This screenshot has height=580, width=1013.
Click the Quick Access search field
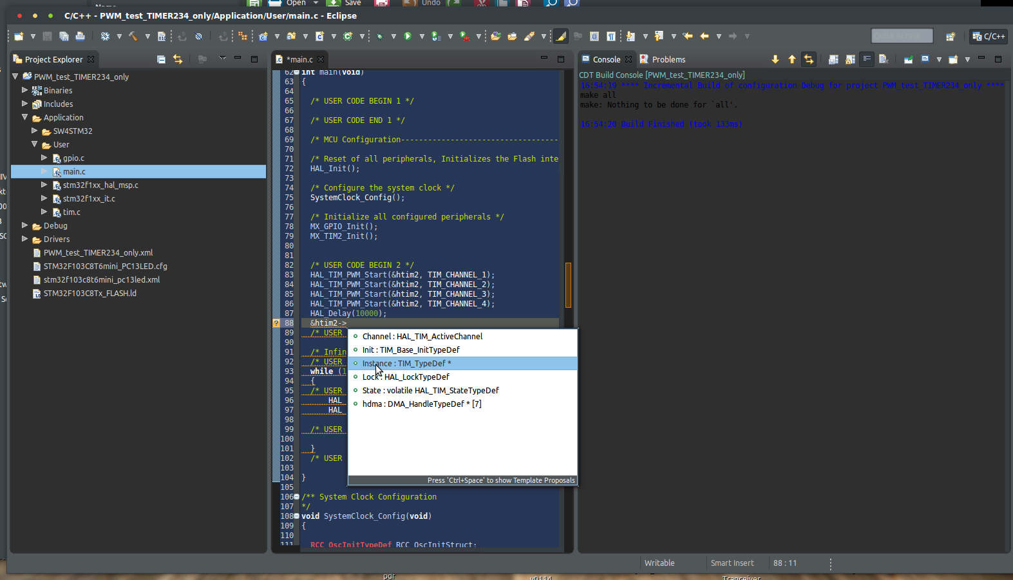(x=902, y=36)
